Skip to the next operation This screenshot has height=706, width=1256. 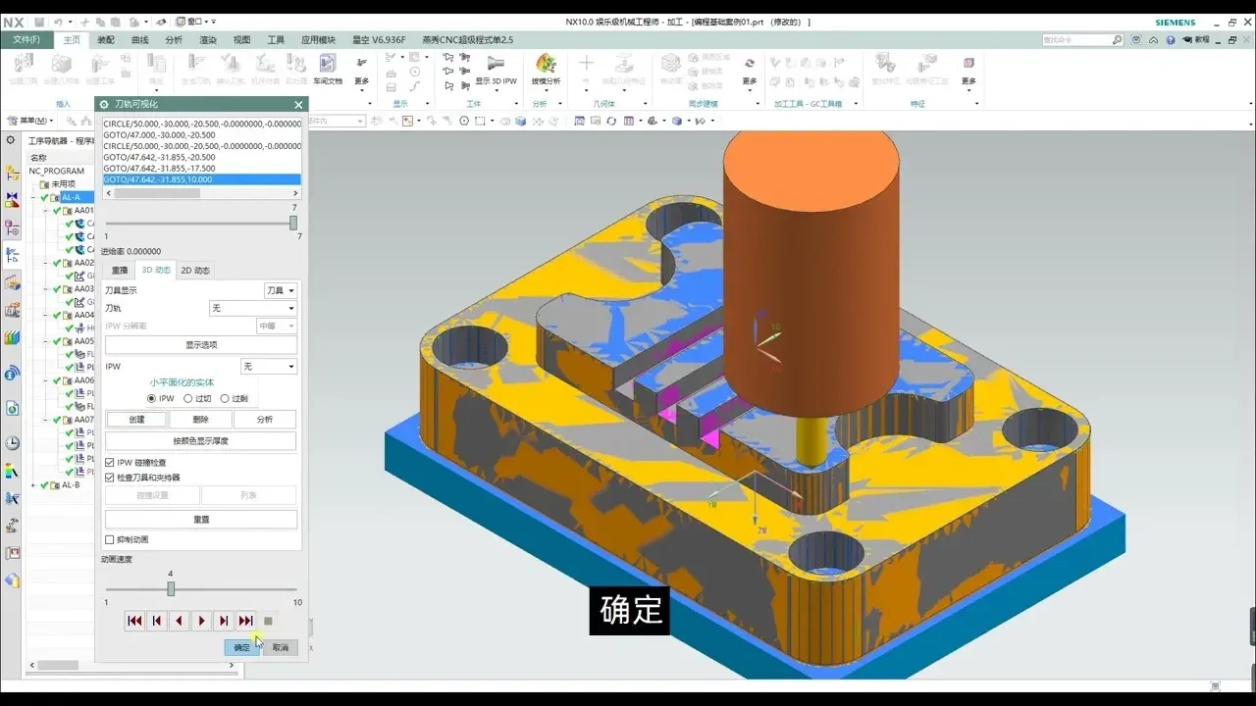click(245, 621)
